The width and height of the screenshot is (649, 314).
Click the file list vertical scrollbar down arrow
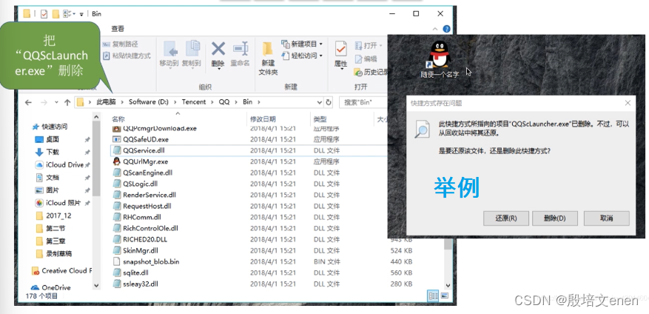point(448,285)
